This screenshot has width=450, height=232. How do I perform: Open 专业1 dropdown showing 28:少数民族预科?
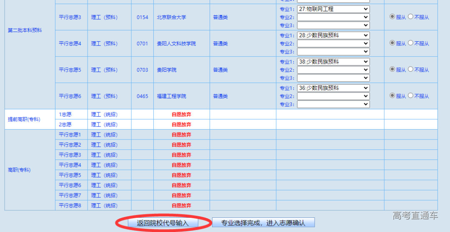click(x=333, y=35)
